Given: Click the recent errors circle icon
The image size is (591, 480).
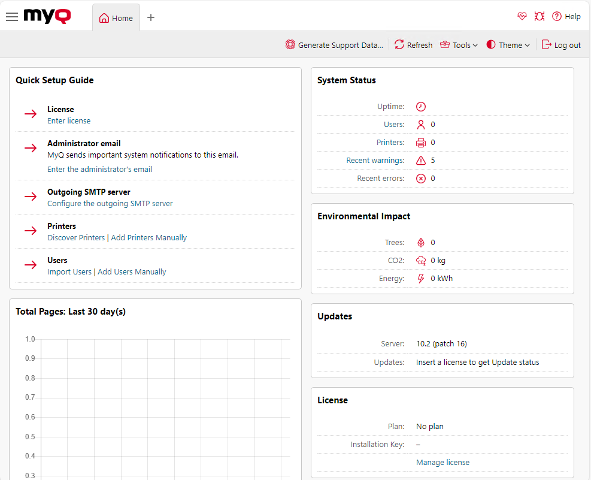Looking at the screenshot, I should point(421,179).
